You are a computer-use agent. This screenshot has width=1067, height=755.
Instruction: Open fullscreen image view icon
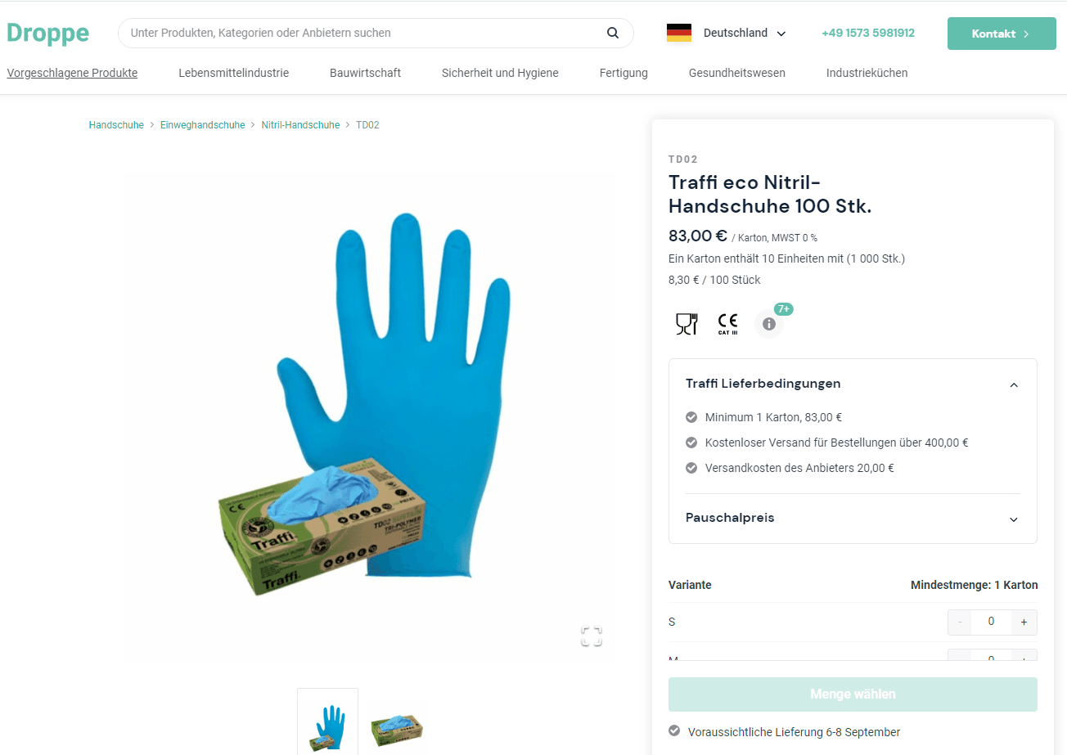coord(592,636)
